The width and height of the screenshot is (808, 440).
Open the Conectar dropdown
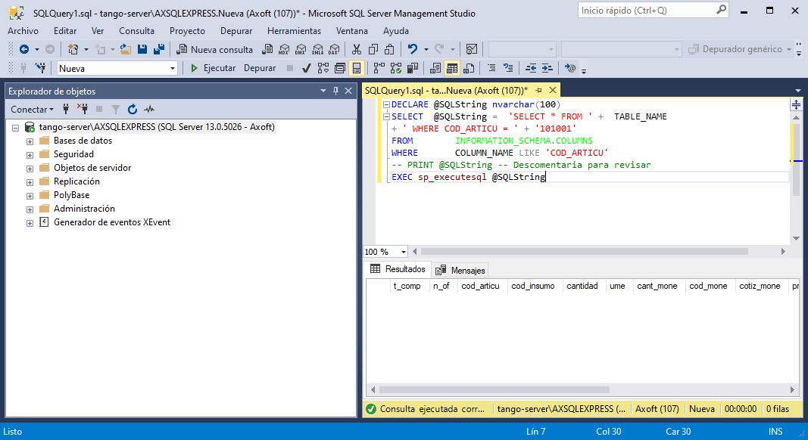pyautogui.click(x=32, y=109)
